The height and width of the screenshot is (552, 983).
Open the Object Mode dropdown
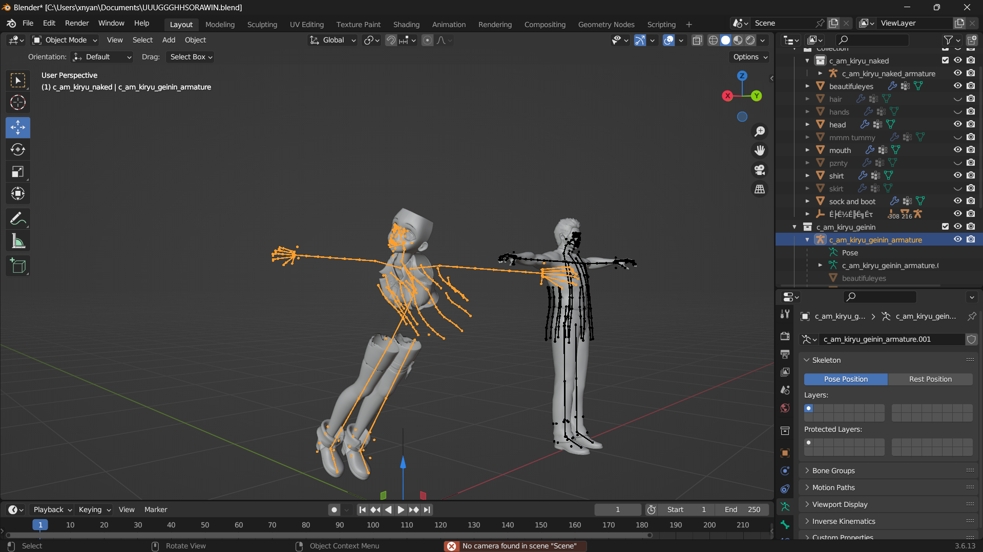[65, 40]
